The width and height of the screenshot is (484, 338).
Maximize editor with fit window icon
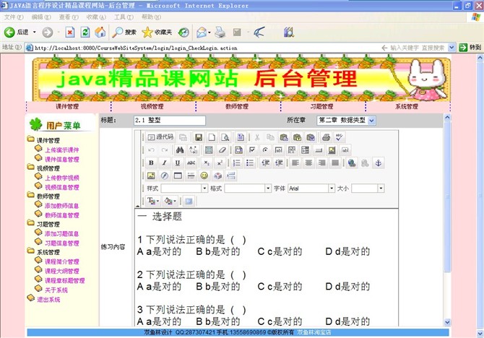[x=189, y=201]
